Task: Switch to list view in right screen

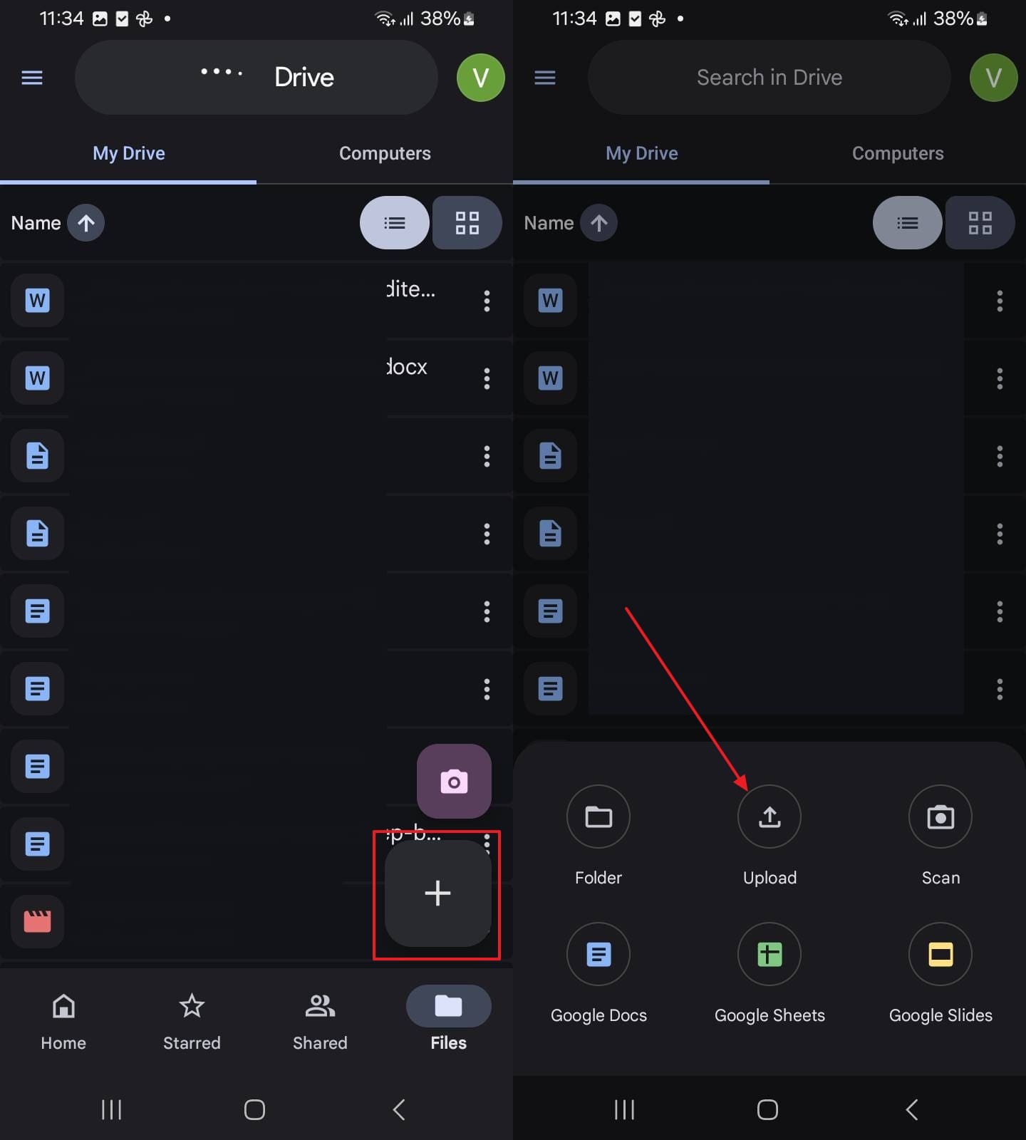Action: point(908,223)
